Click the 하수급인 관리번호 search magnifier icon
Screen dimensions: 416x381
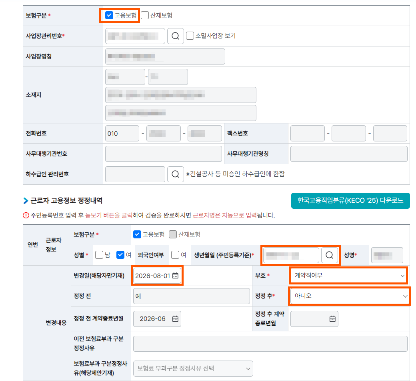click(175, 174)
